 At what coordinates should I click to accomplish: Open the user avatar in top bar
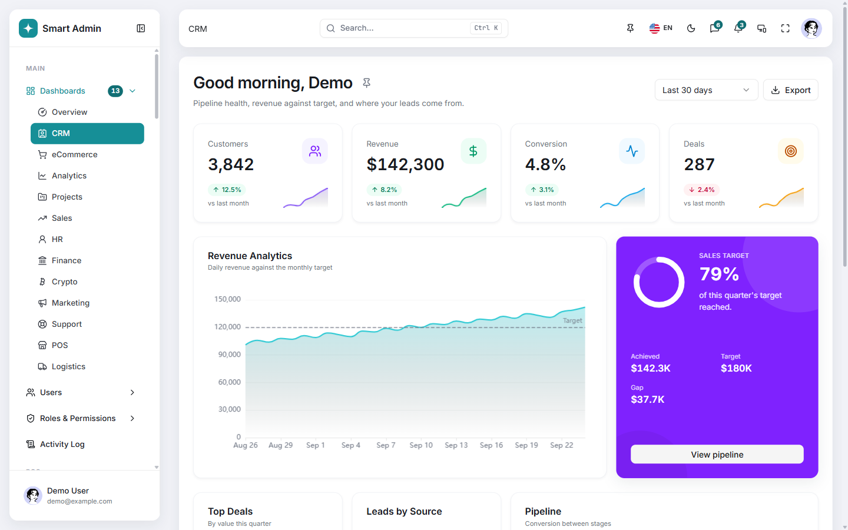click(x=811, y=28)
